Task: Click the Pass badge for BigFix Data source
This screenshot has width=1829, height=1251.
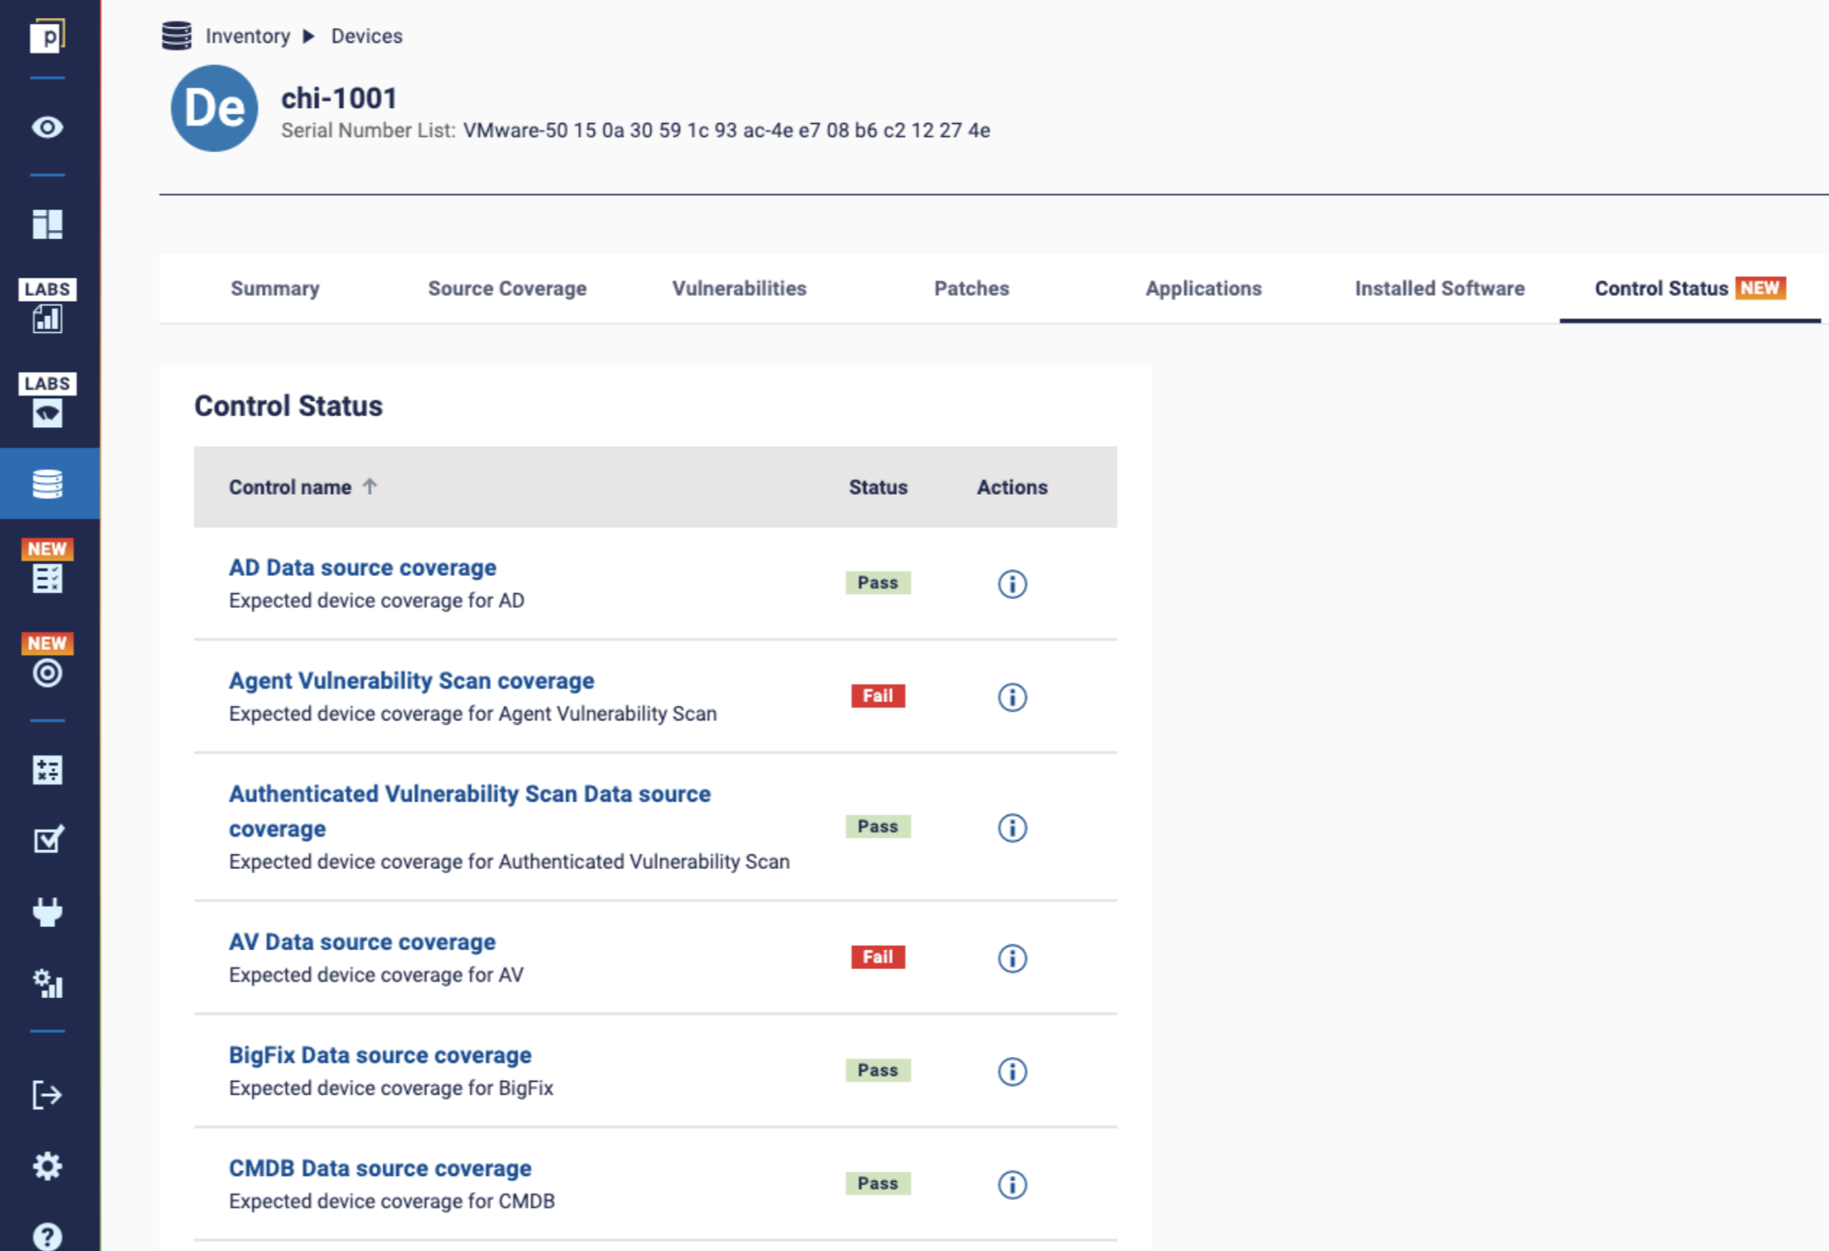Action: [878, 1070]
